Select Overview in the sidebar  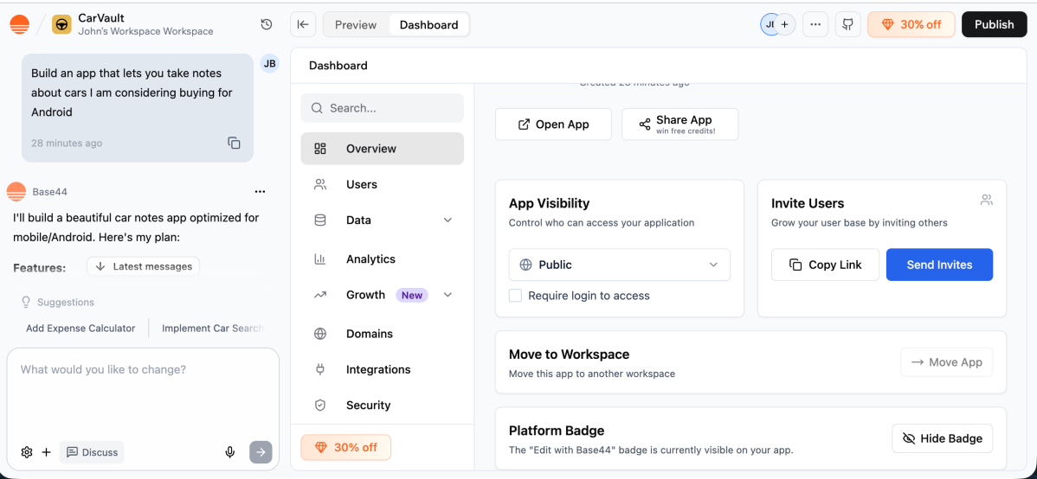point(383,149)
